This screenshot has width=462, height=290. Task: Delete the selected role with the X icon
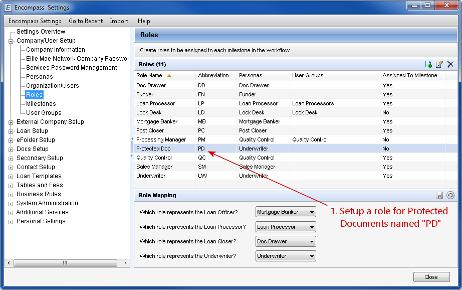450,64
